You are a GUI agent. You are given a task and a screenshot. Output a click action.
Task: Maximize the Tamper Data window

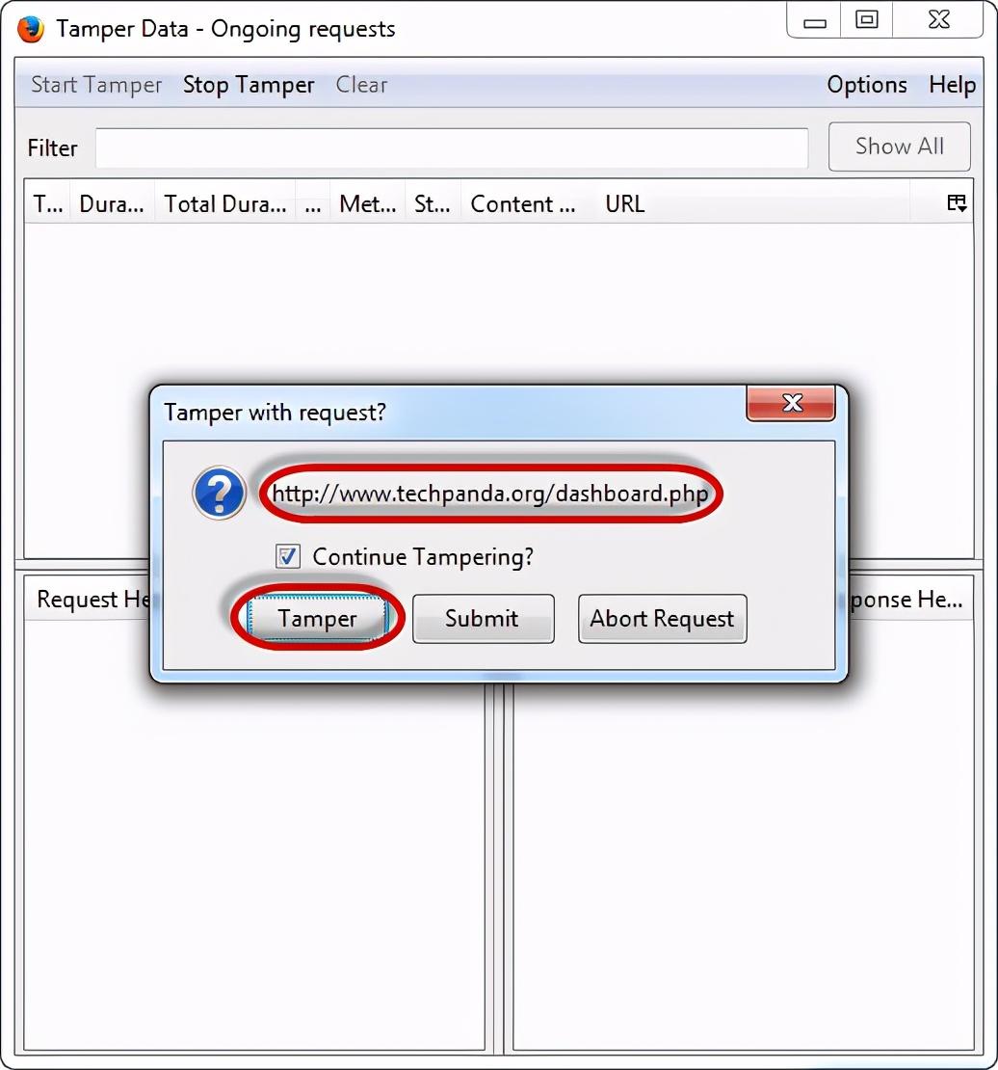[x=866, y=20]
